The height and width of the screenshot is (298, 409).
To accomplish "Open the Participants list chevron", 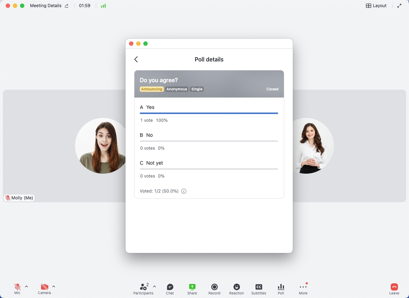I will 154,286.
